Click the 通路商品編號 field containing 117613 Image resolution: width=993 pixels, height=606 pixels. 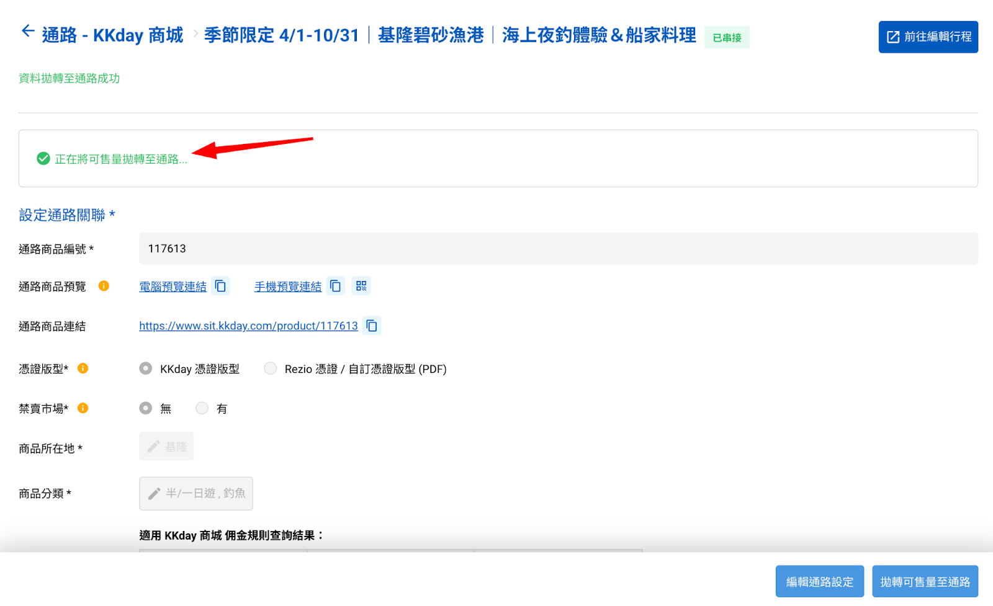coord(558,249)
